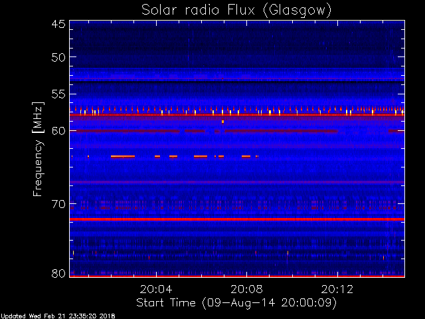Click the black band near 53 MHz
The height and width of the screenshot is (319, 425).
click(237, 80)
